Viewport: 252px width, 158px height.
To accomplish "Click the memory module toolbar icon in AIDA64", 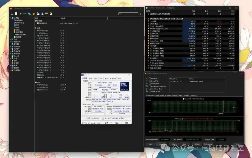I will tap(25, 14).
